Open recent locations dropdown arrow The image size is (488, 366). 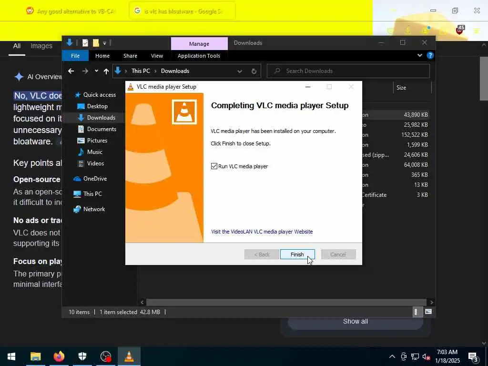click(96, 71)
